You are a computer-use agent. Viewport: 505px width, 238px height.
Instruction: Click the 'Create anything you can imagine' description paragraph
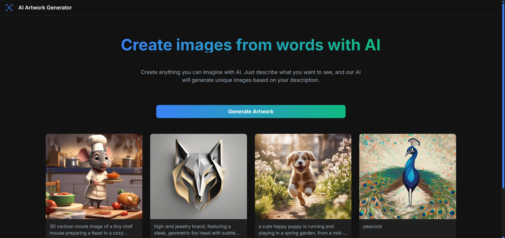point(251,76)
